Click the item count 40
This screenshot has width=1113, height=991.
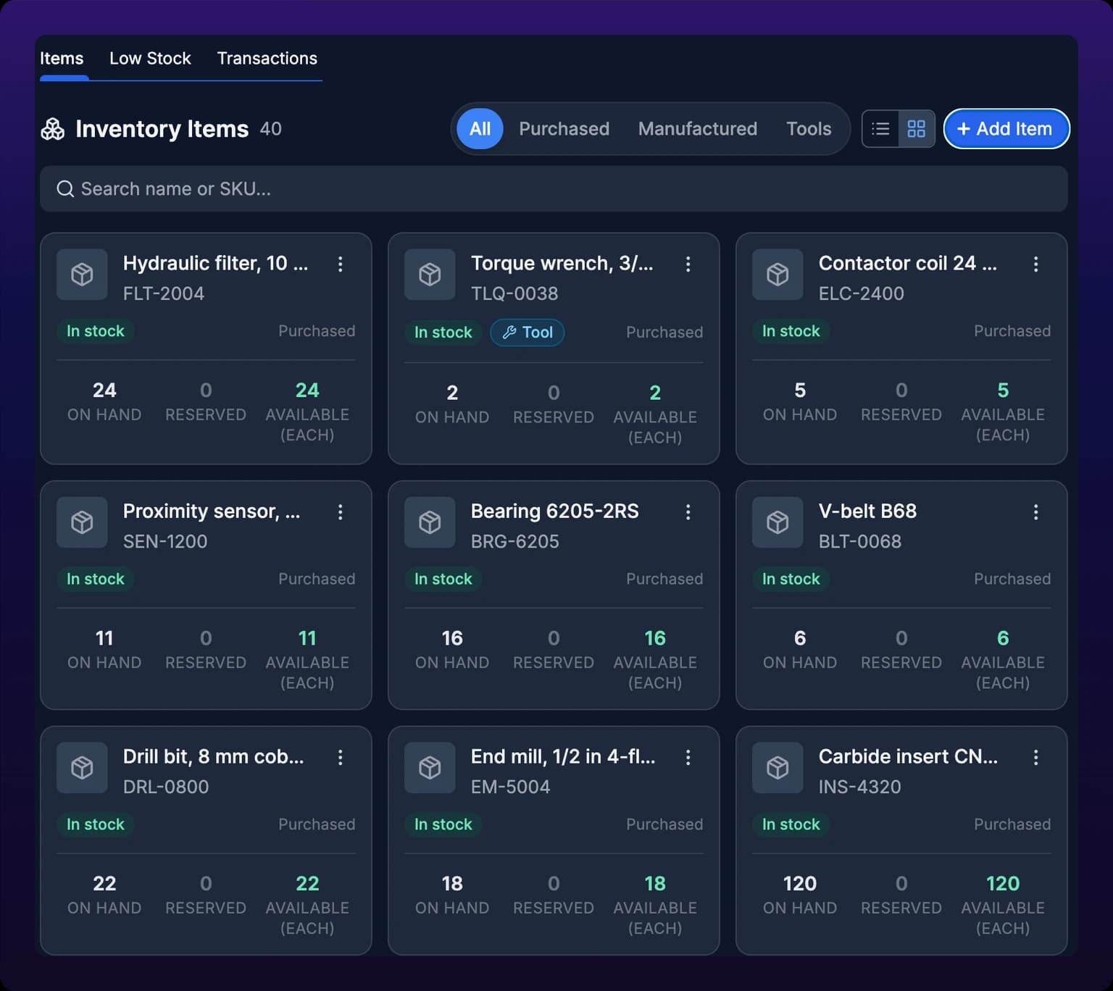point(271,129)
